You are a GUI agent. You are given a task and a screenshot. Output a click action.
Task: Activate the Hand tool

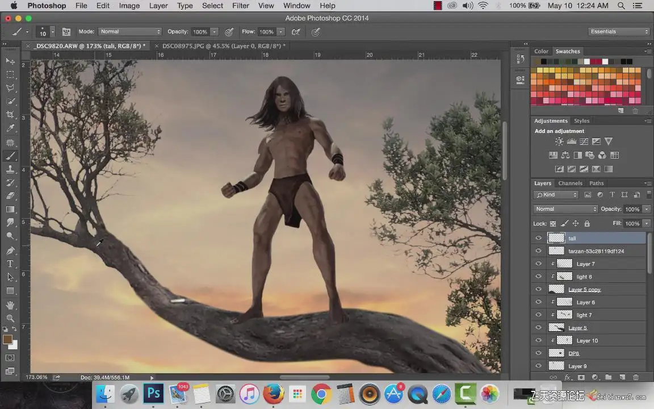(x=10, y=305)
